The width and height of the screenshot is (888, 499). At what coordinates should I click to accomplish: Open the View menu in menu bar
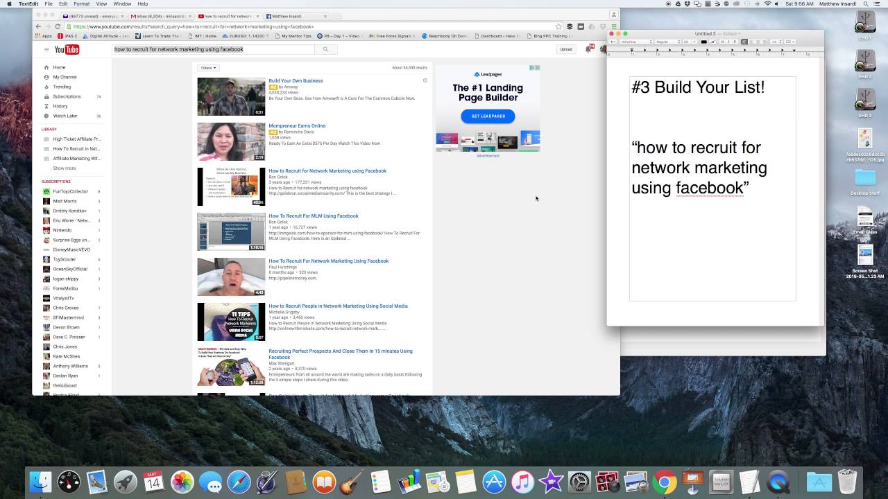click(102, 3)
